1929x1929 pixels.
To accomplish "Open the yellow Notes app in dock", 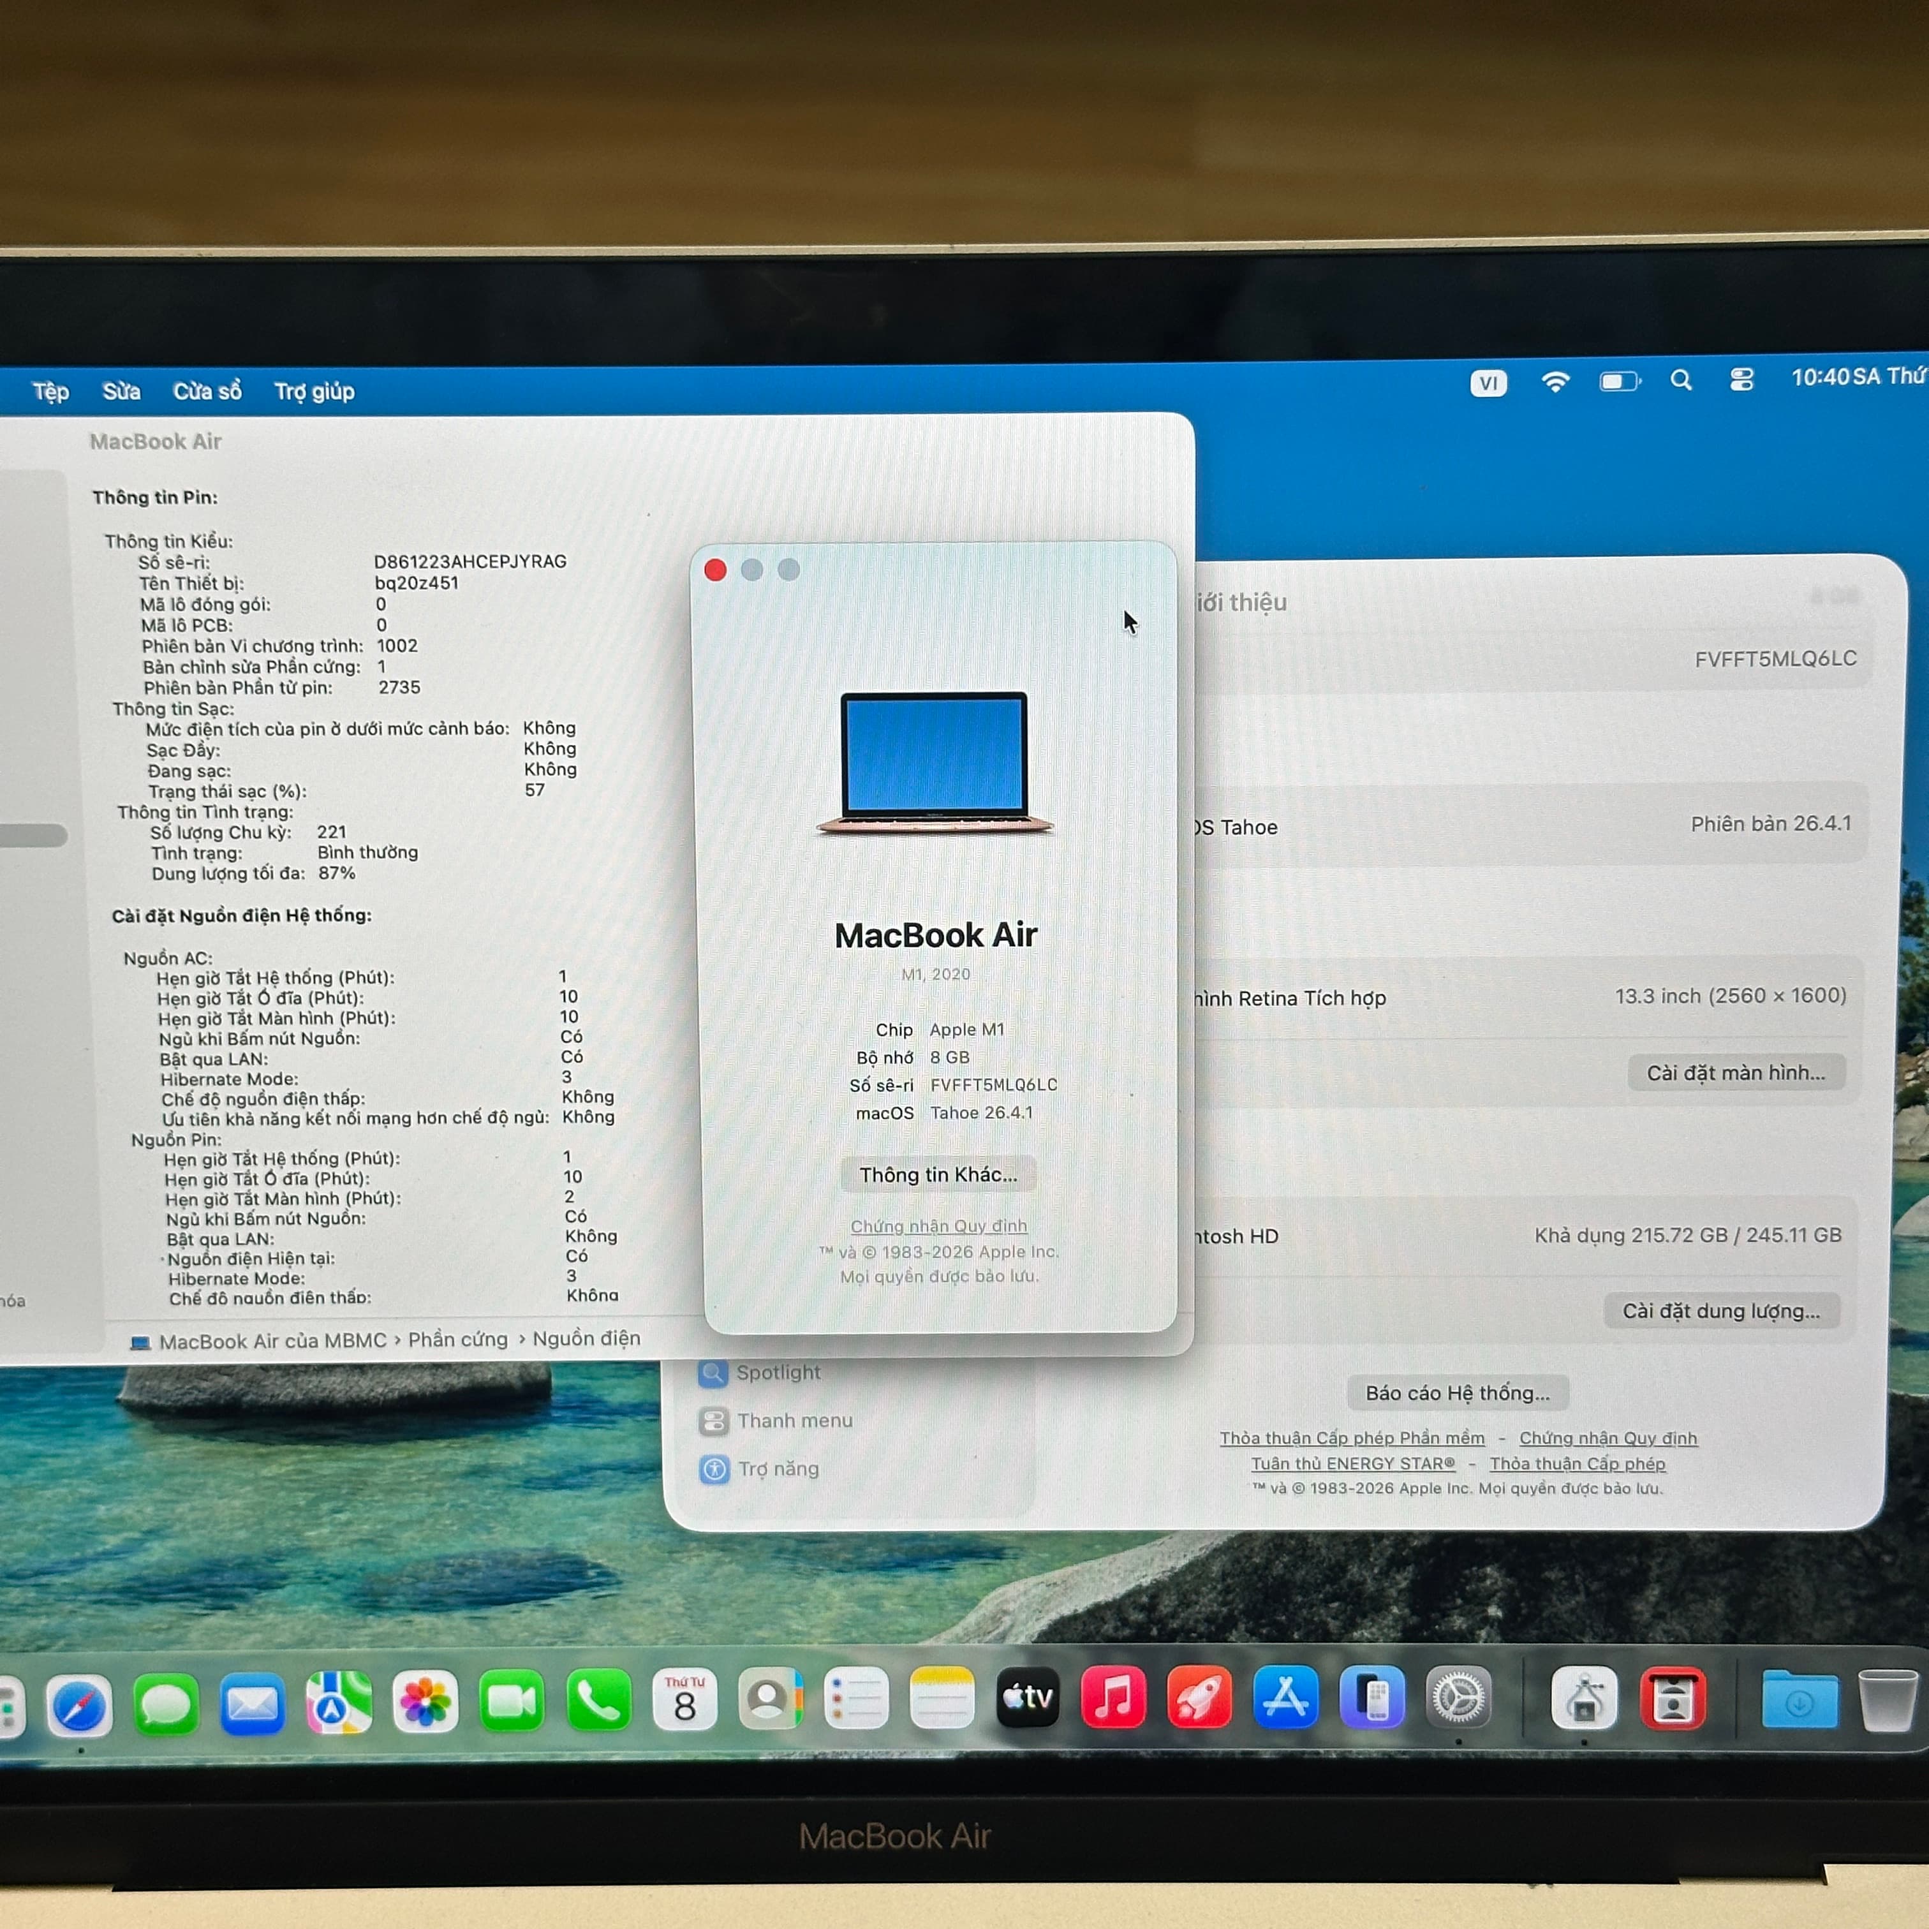I will [x=942, y=1697].
